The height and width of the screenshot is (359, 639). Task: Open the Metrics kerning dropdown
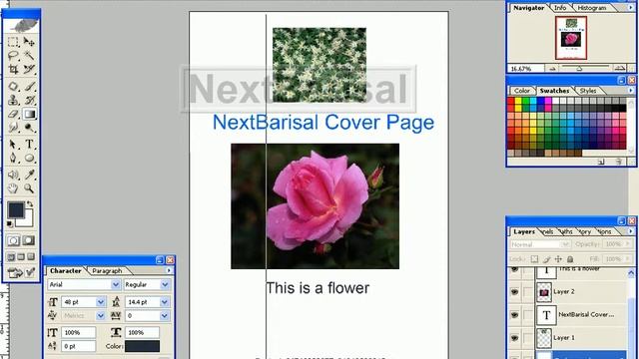tap(101, 315)
